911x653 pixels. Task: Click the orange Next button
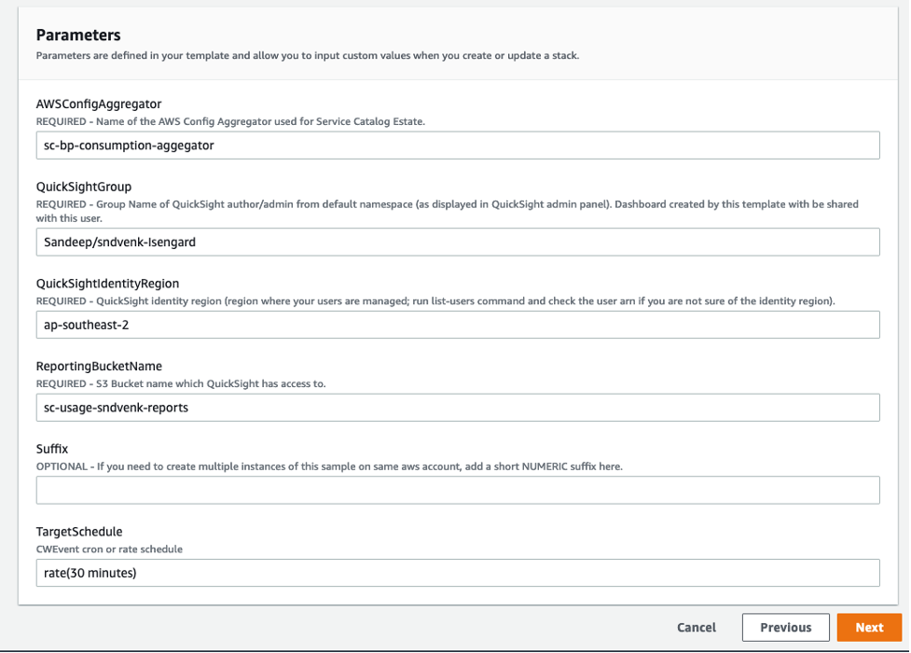point(869,627)
